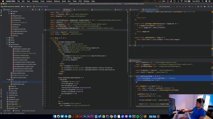Collapse the components folder under stylesheets
This screenshot has width=213, height=119.
click(9, 47)
